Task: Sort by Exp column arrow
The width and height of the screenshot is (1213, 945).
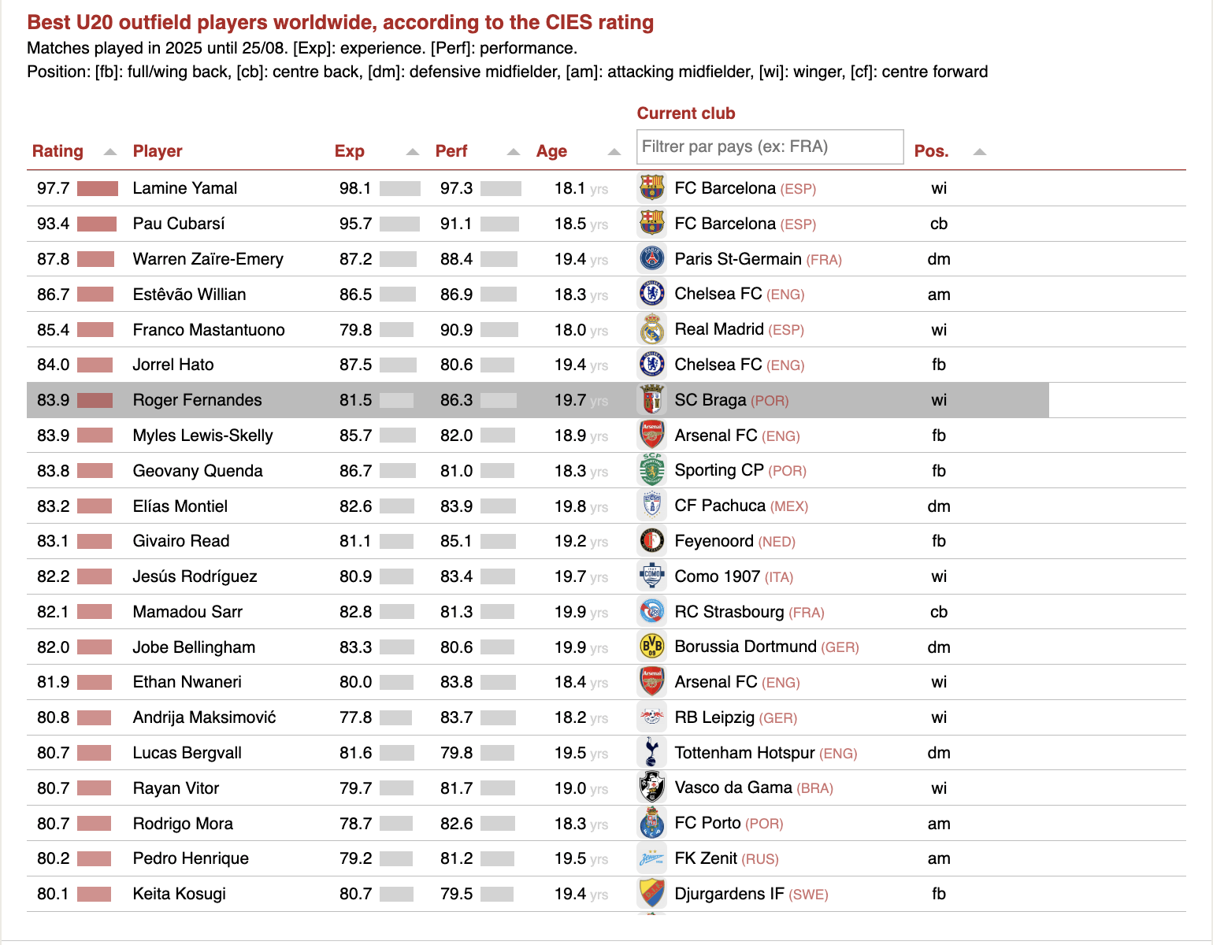Action: [413, 152]
